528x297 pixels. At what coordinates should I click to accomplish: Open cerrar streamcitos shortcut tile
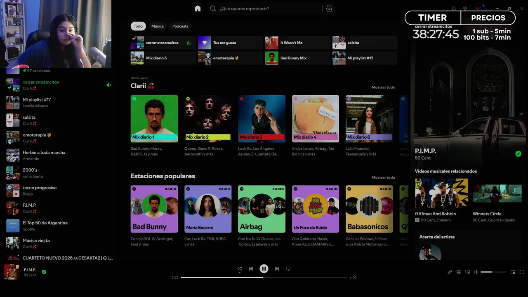click(x=163, y=42)
